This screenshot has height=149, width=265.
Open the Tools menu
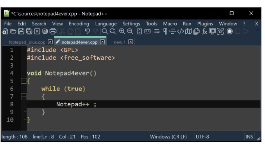(x=152, y=24)
